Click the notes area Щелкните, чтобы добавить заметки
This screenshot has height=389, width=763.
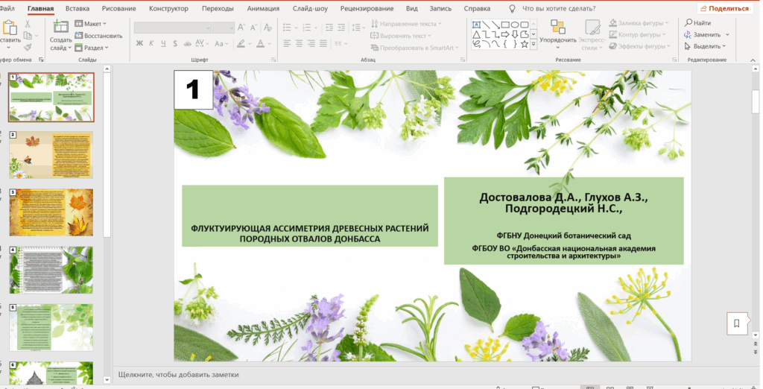click(x=179, y=374)
